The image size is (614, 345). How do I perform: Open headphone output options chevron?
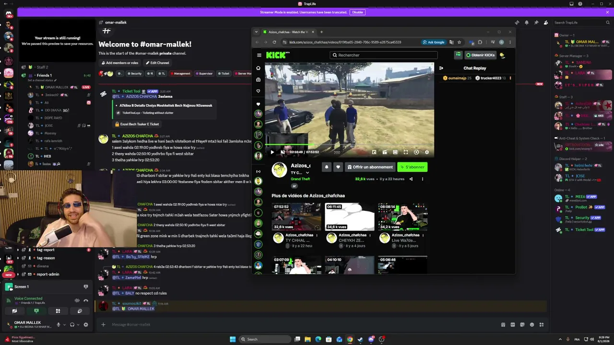click(78, 324)
